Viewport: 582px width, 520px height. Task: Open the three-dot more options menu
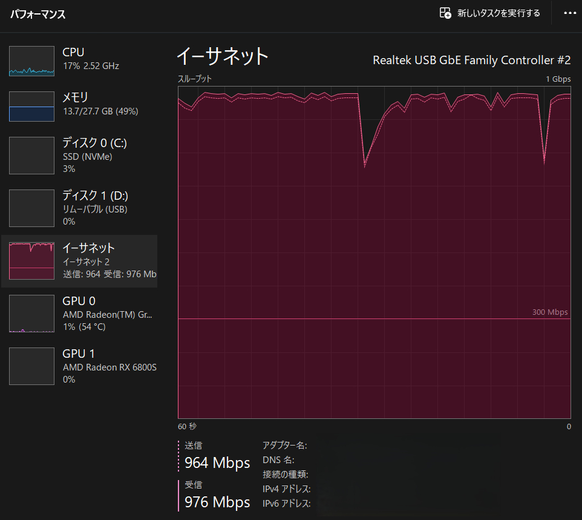(x=569, y=13)
